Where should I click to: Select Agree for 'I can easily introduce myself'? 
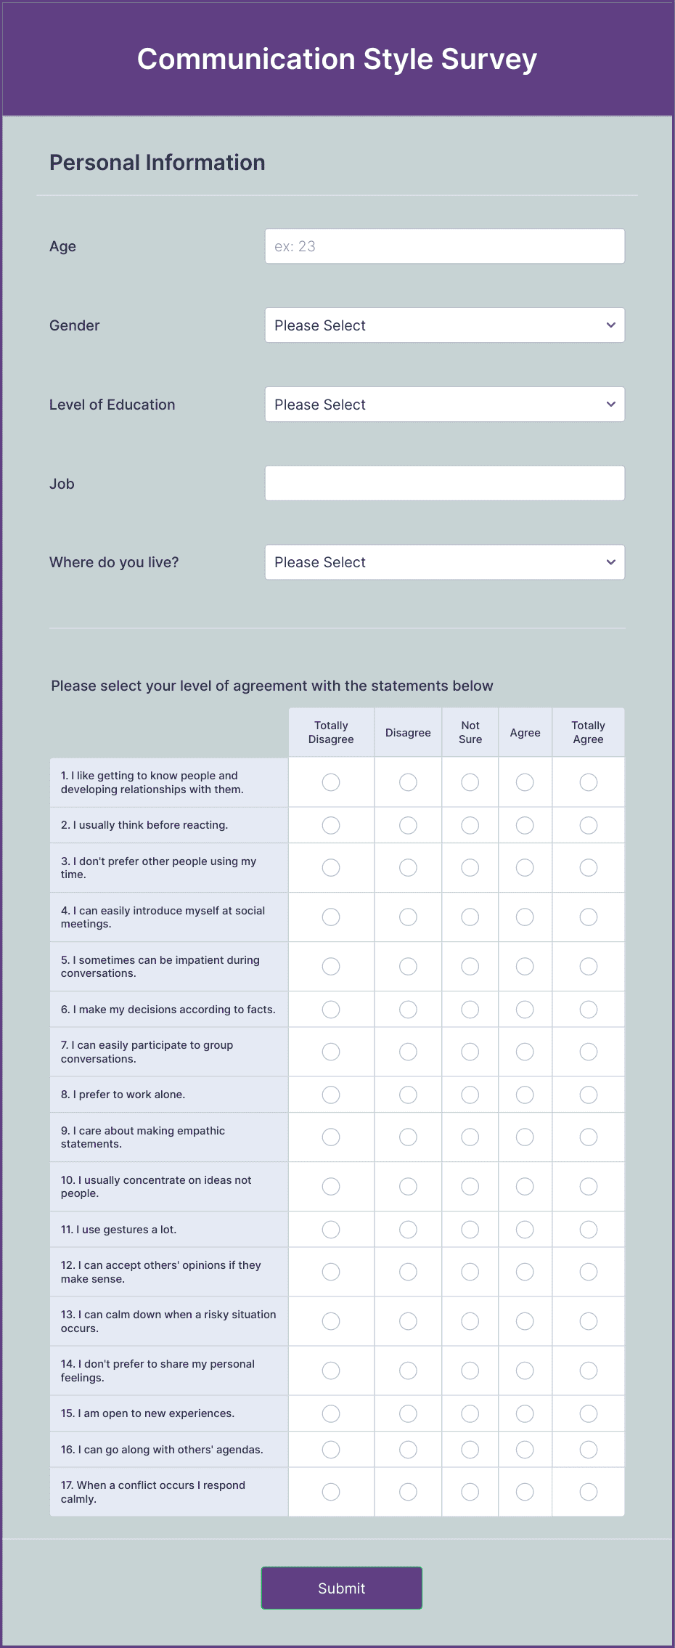(525, 917)
